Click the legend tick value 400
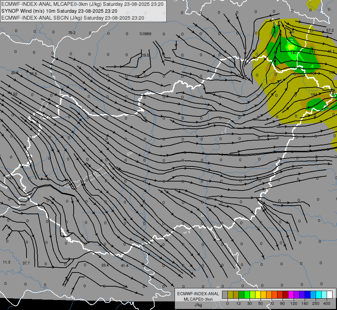Screen dimensions: 337x310 [327, 303]
